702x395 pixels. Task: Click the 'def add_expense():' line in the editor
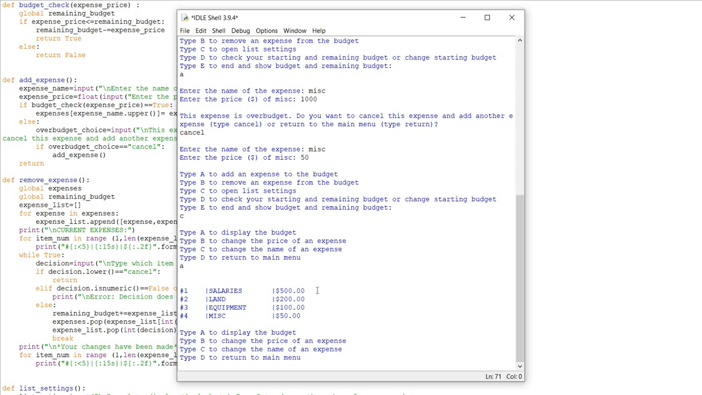click(x=39, y=80)
